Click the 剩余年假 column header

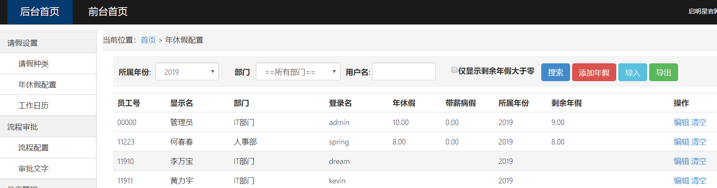click(567, 103)
